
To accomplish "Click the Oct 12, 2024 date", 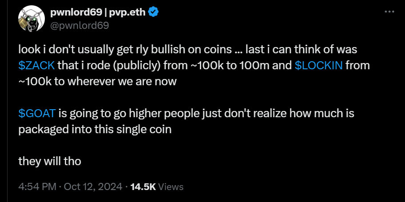I will (x=93, y=186).
